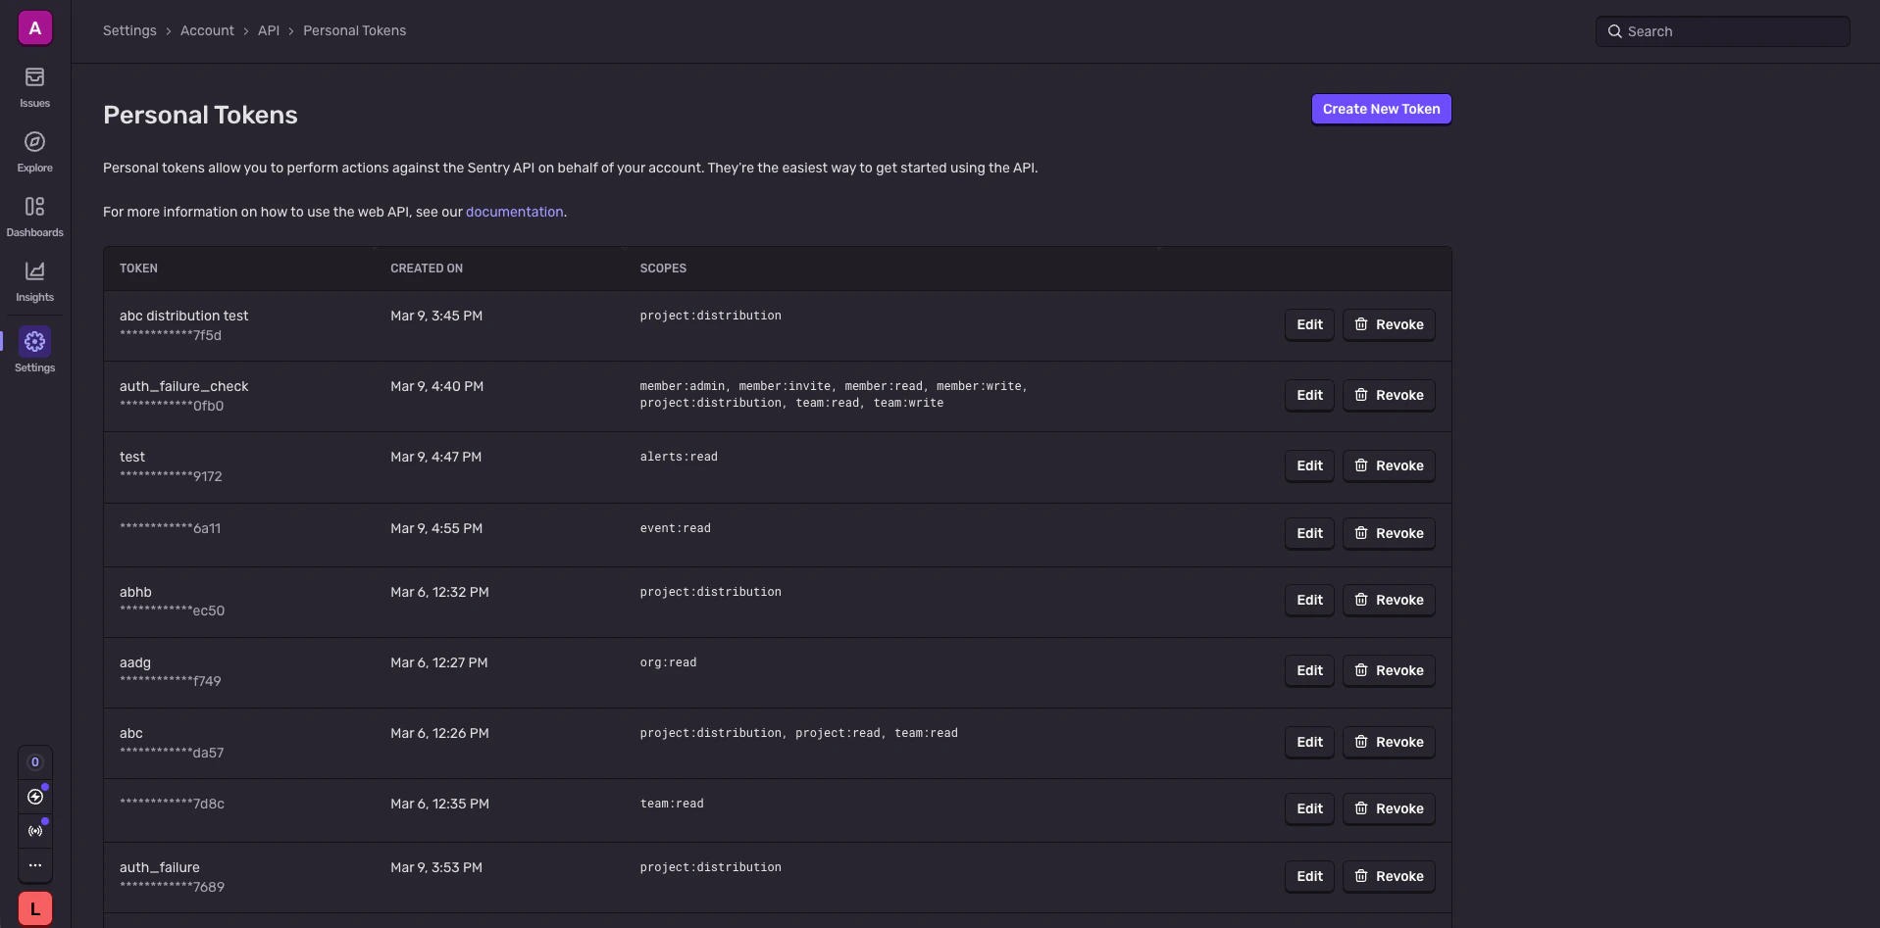Open the documentation link
This screenshot has width=1880, height=928.
(x=514, y=211)
